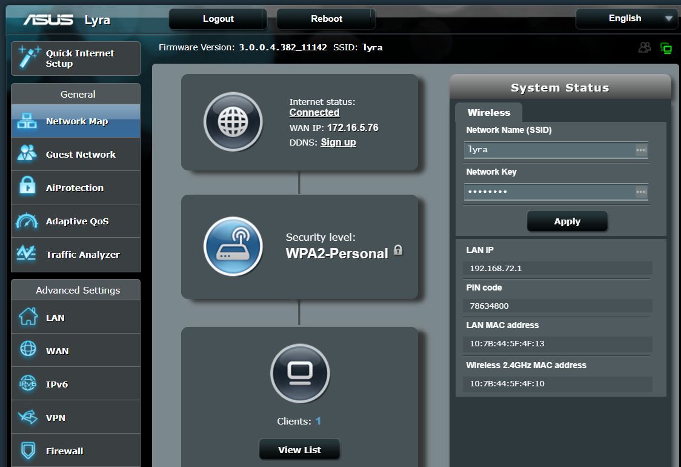
Task: Click the WAN IP 172.16.5.76
Action: point(353,128)
